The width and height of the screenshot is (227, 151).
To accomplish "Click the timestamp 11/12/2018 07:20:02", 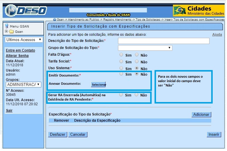I will pyautogui.click(x=22, y=104).
